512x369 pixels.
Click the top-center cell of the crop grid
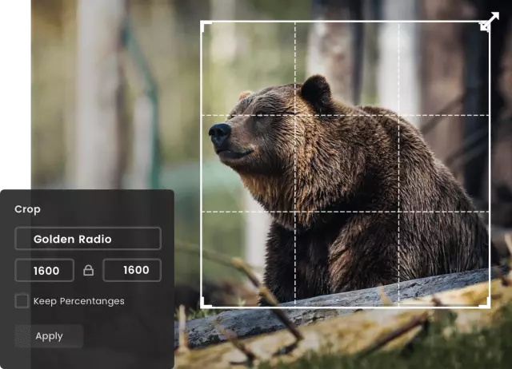346,69
